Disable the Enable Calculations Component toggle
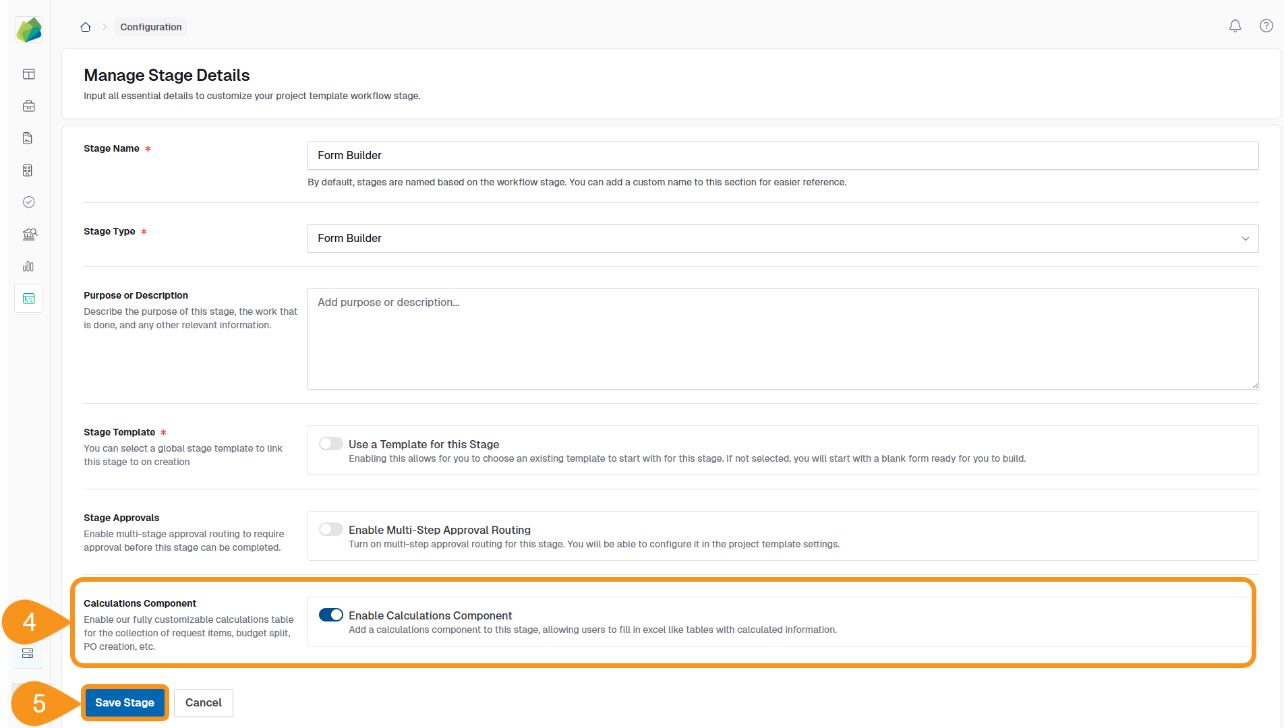Screen dimensions: 1284x728 pyautogui.click(x=331, y=615)
